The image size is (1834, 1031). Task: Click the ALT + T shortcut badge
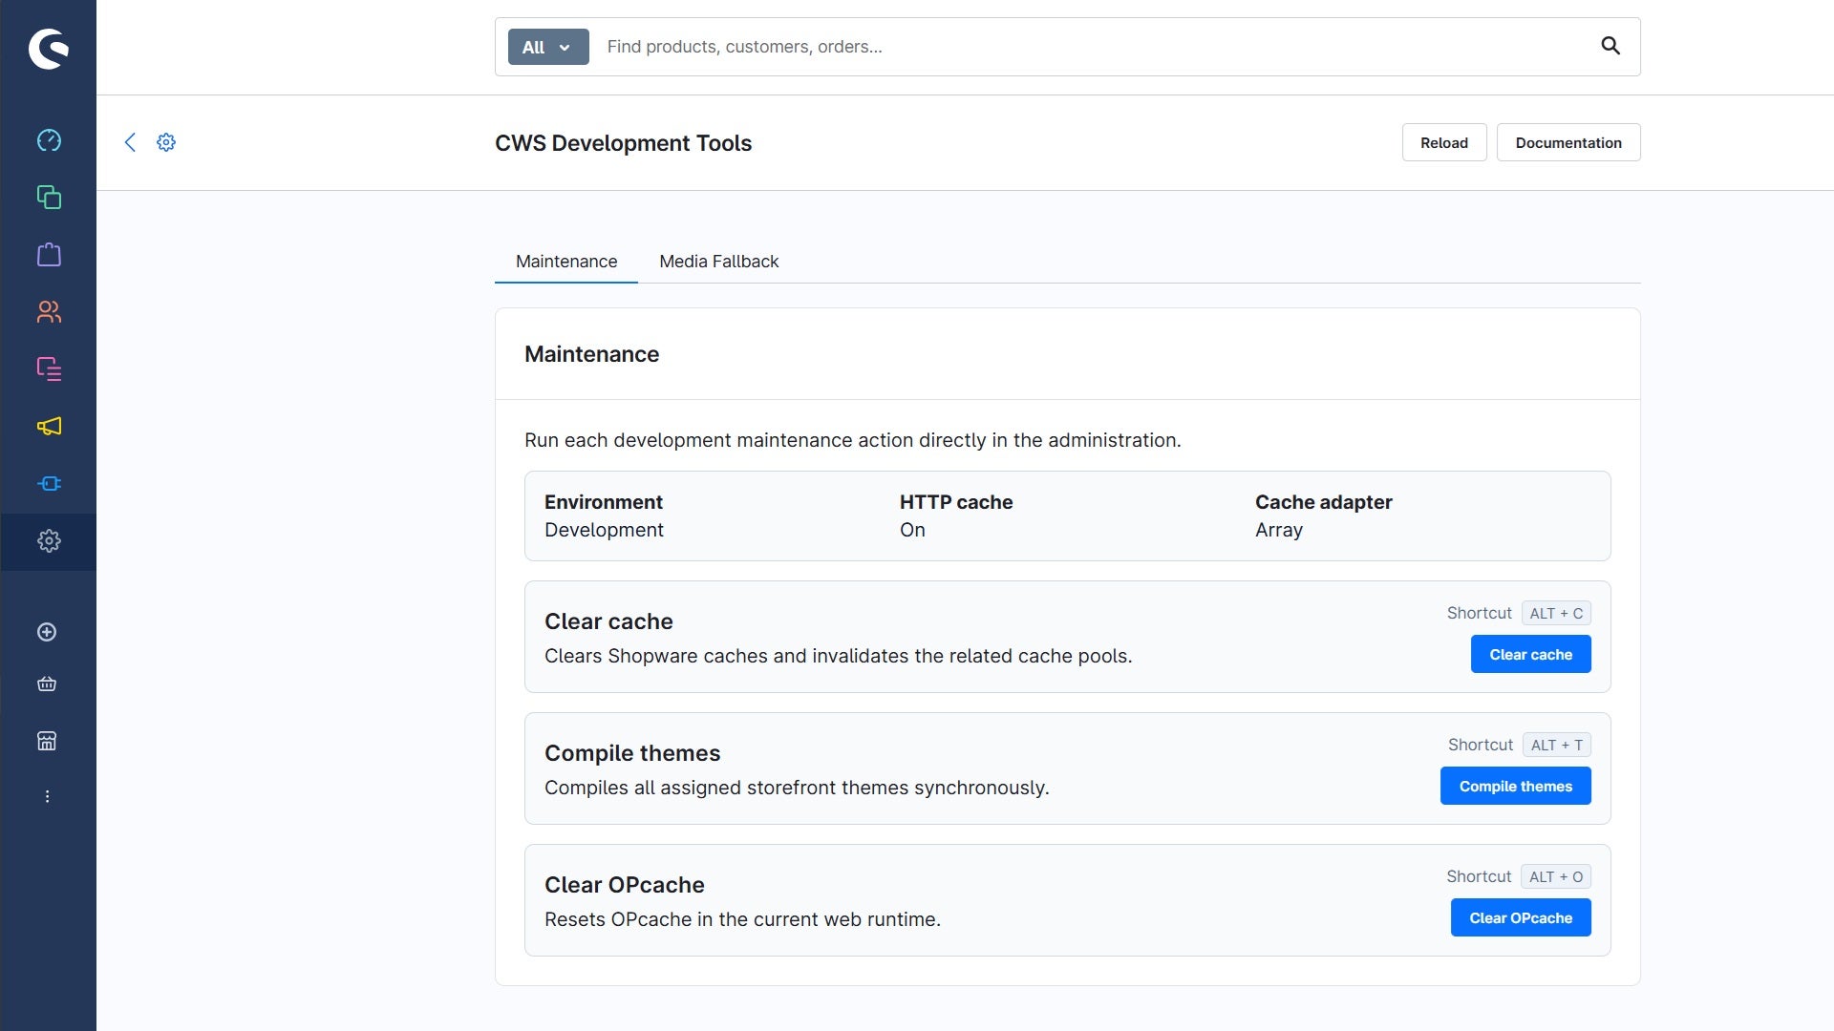tap(1557, 745)
